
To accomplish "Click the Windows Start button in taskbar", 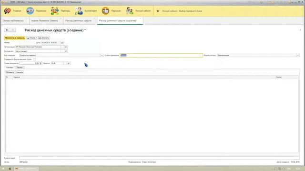I will click(3, 169).
